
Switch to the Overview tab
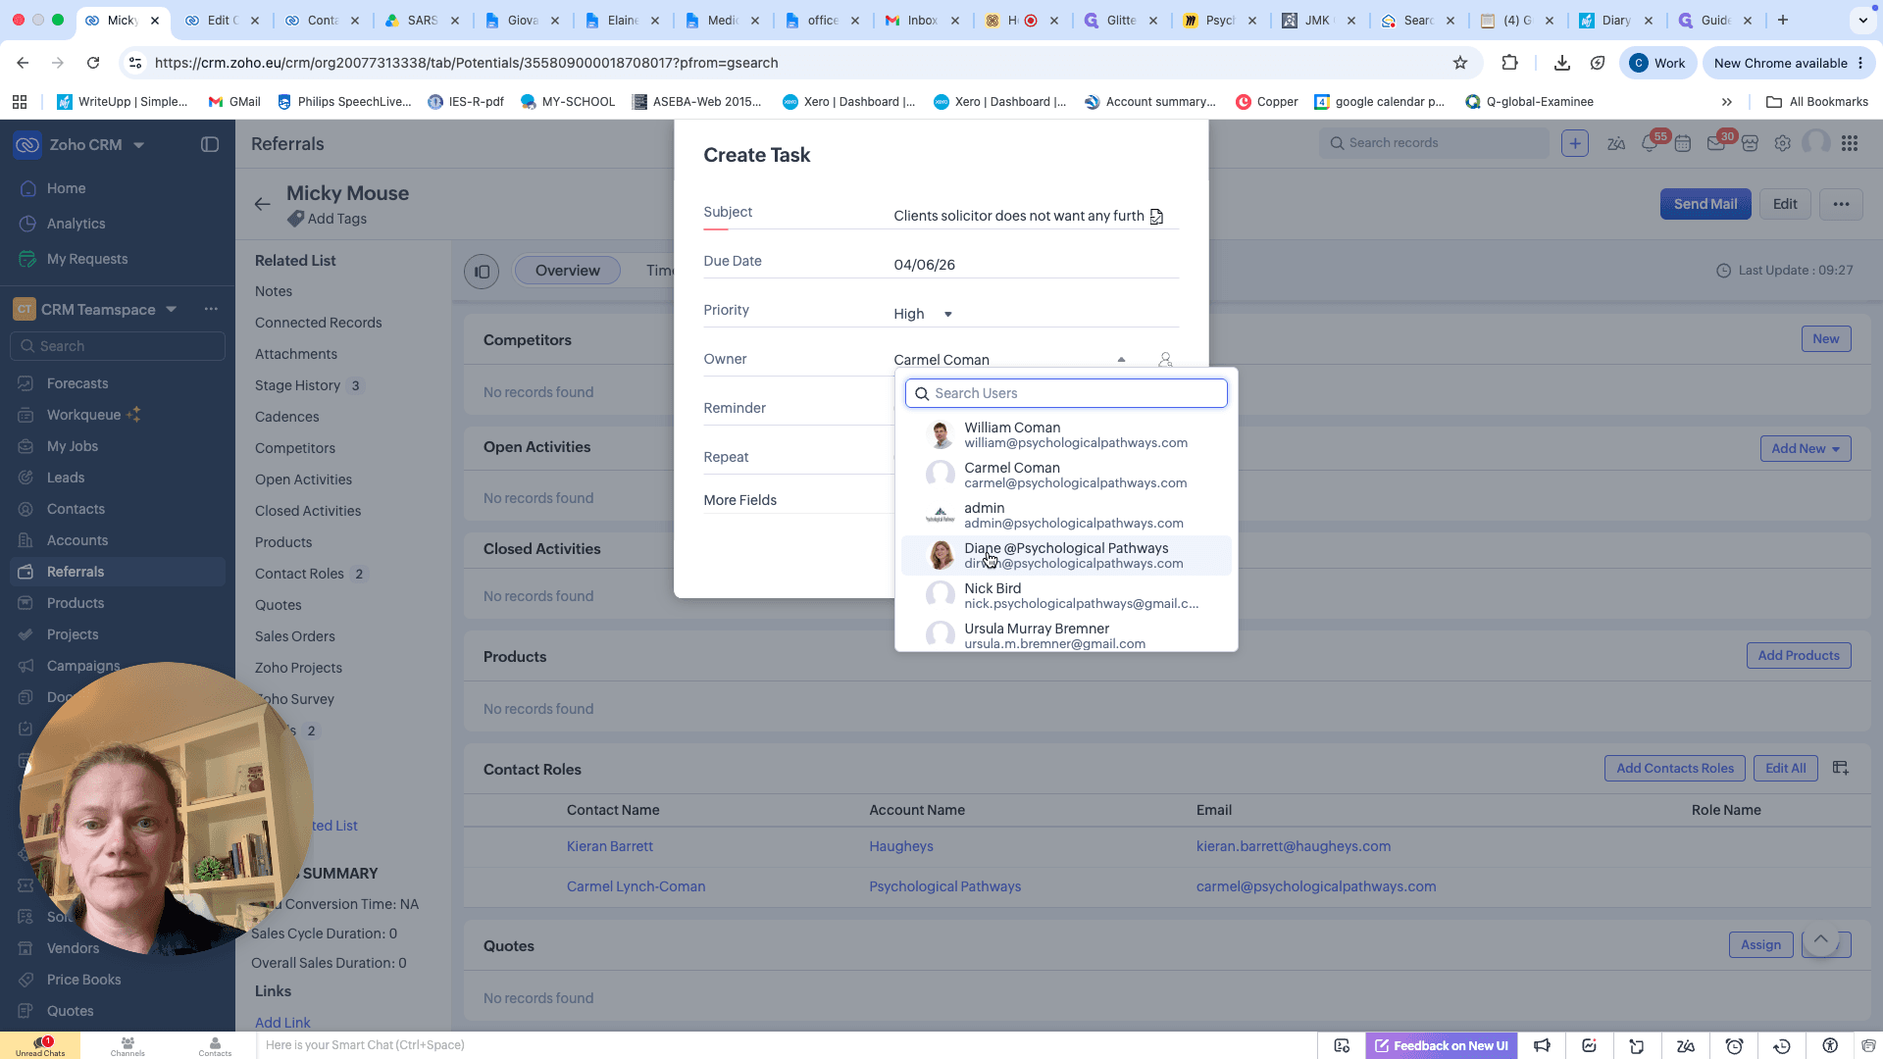567,271
